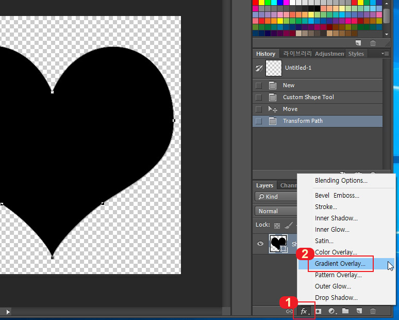
Task: Delete swatch with the Swatches trash icon
Action: click(373, 43)
